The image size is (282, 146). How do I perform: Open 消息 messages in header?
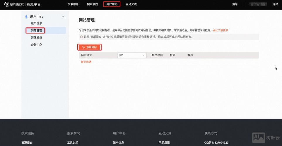(235, 4)
